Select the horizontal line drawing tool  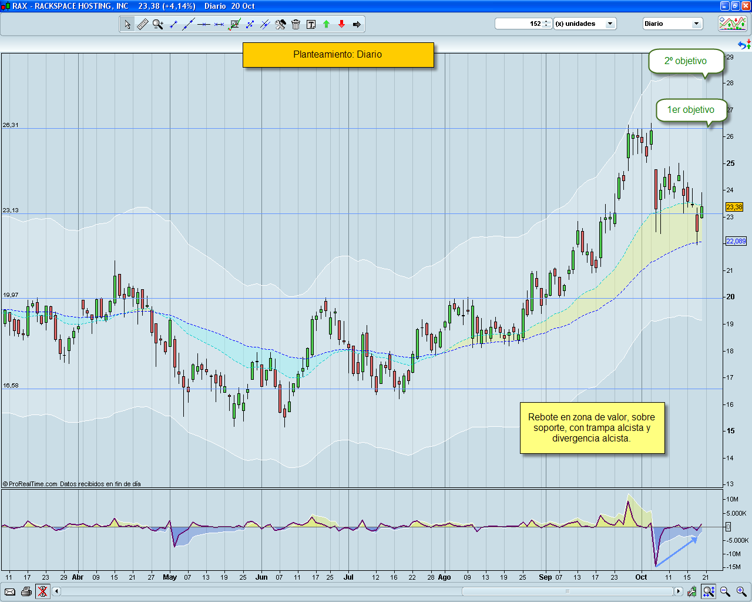pos(204,24)
